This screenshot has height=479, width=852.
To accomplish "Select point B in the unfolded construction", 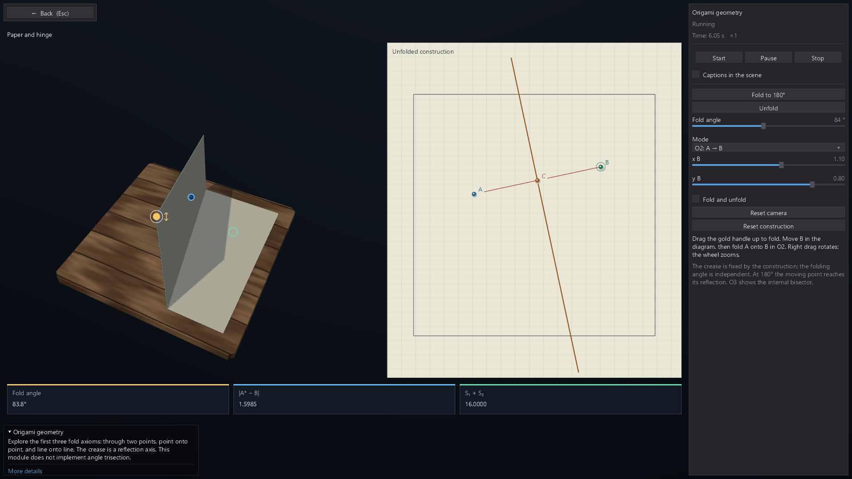I will pyautogui.click(x=601, y=167).
